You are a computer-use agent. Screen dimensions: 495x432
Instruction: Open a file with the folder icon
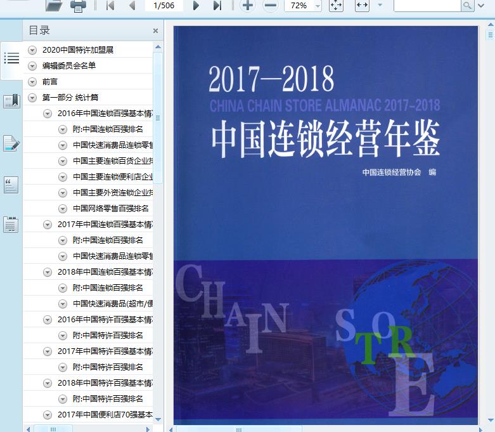(x=54, y=5)
